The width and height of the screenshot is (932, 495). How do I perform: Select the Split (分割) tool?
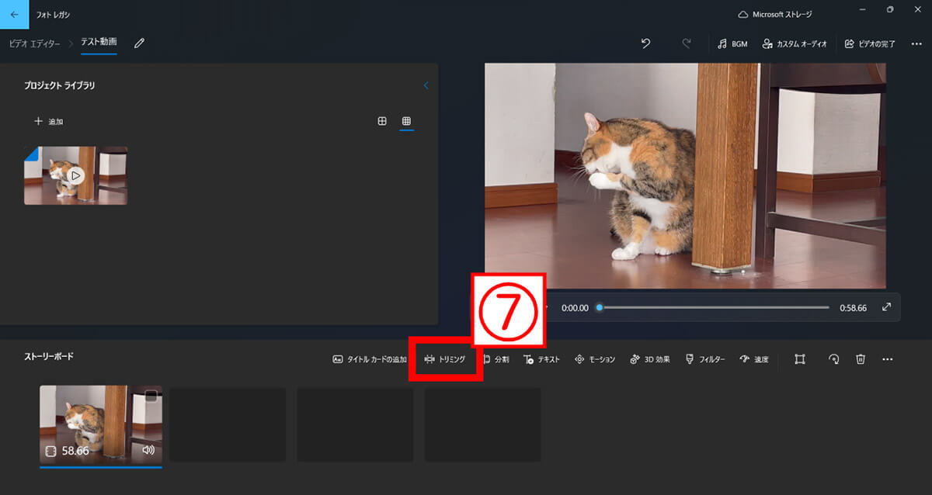pos(496,359)
